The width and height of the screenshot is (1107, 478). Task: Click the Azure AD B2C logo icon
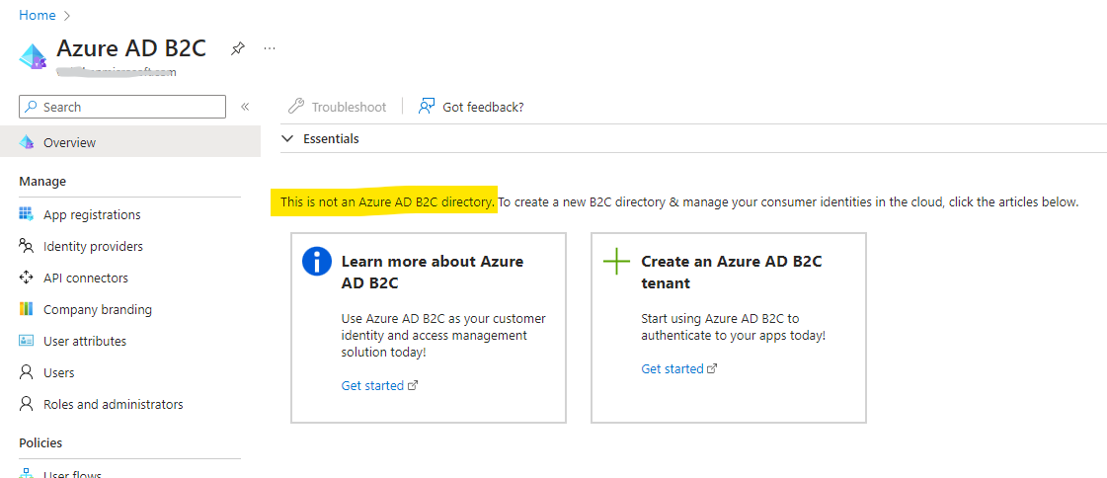(33, 56)
